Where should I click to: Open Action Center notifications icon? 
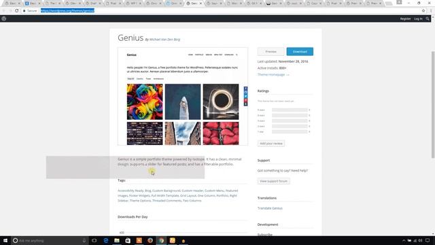click(x=428, y=240)
